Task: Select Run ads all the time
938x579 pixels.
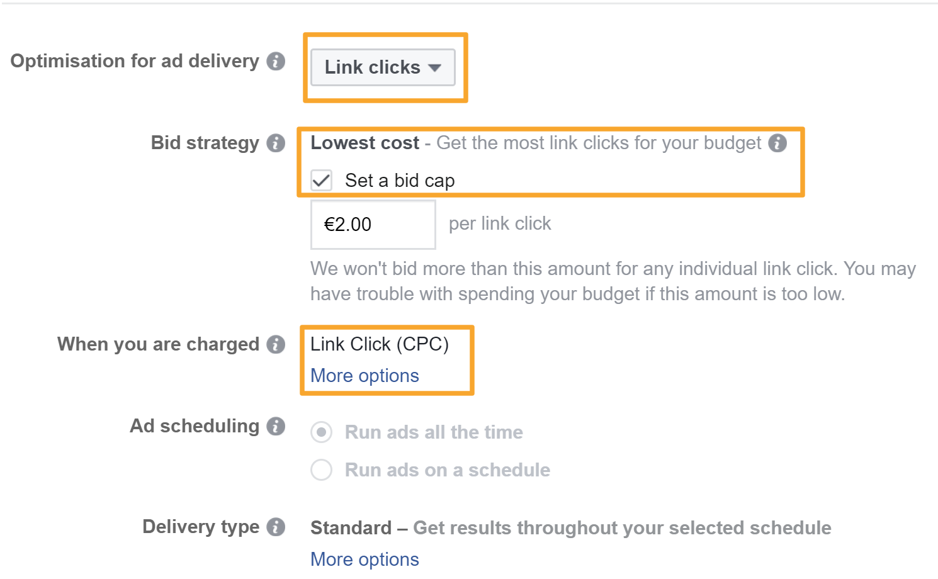Action: [322, 432]
